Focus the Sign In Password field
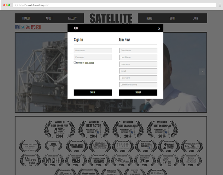 [x=93, y=57]
